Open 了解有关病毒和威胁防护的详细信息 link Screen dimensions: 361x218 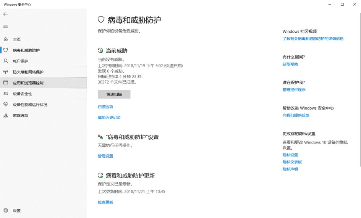coord(313,39)
